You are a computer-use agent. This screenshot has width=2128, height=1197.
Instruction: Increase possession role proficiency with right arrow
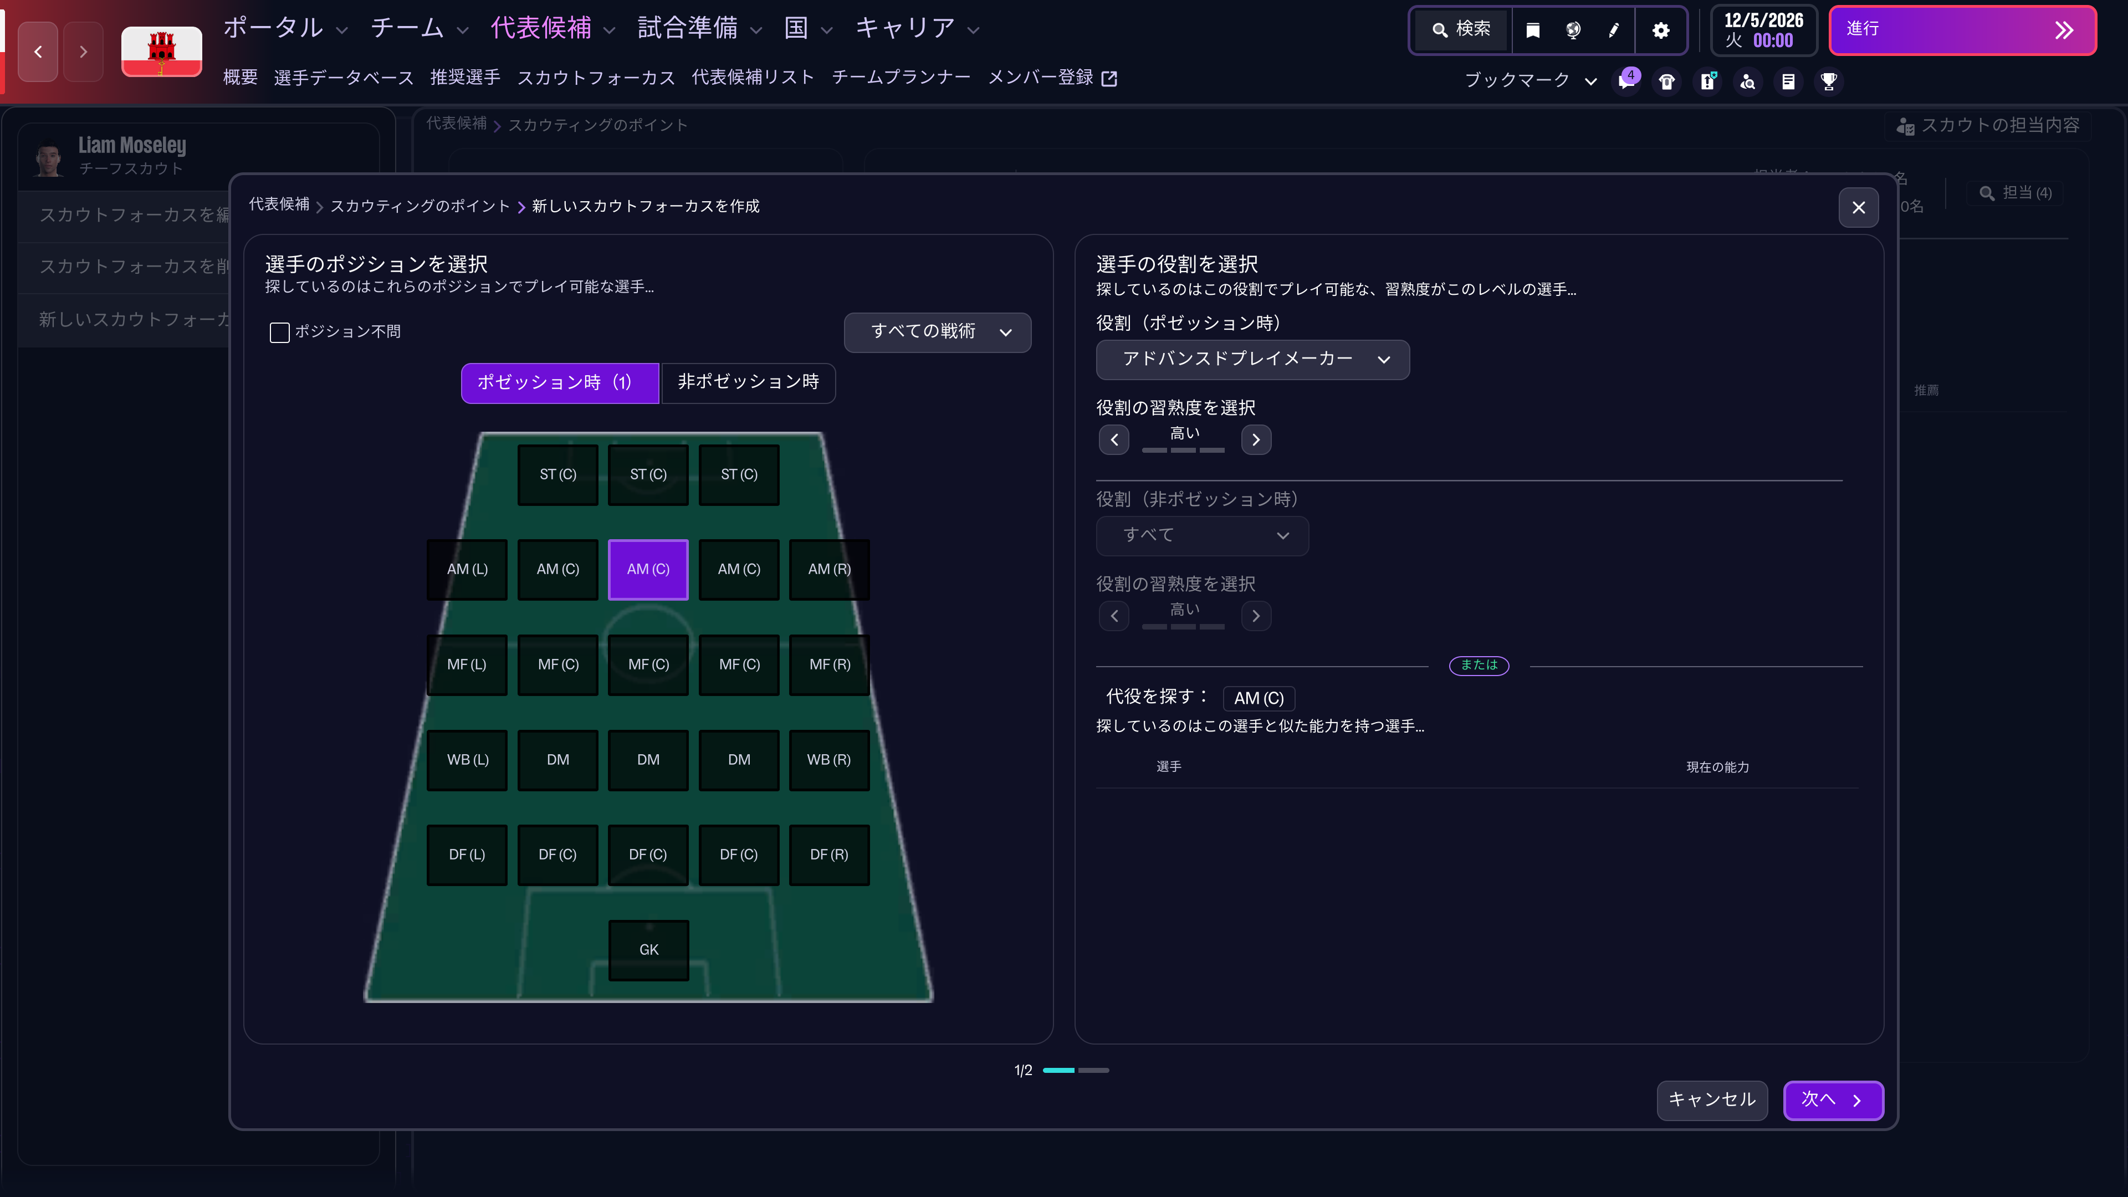click(x=1256, y=439)
